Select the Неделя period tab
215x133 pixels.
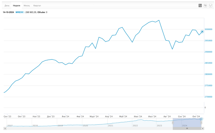pos(17,6)
